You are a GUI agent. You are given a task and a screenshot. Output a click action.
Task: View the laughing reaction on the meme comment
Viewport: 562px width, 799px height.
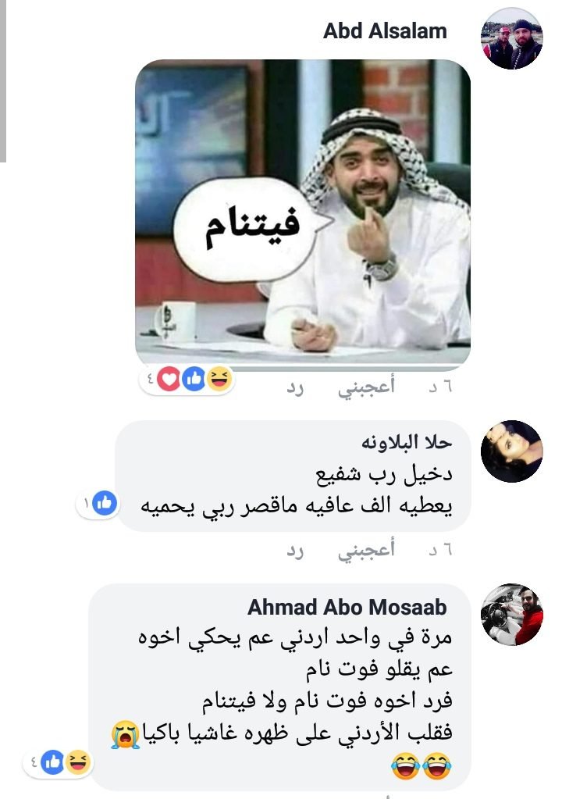[219, 379]
